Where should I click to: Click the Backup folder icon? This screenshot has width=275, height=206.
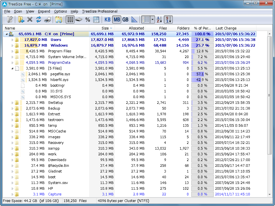17,108
